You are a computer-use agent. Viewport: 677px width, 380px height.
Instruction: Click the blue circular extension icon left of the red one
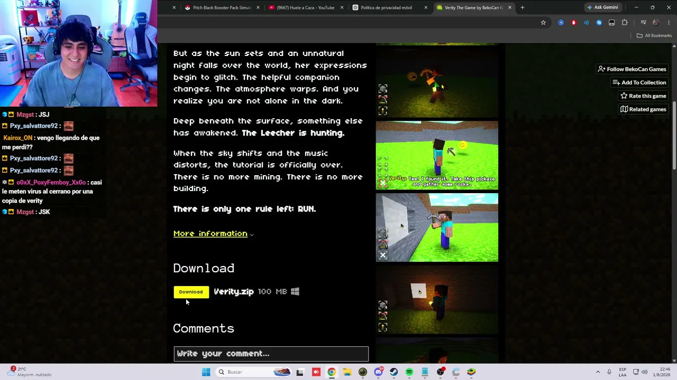tap(561, 23)
